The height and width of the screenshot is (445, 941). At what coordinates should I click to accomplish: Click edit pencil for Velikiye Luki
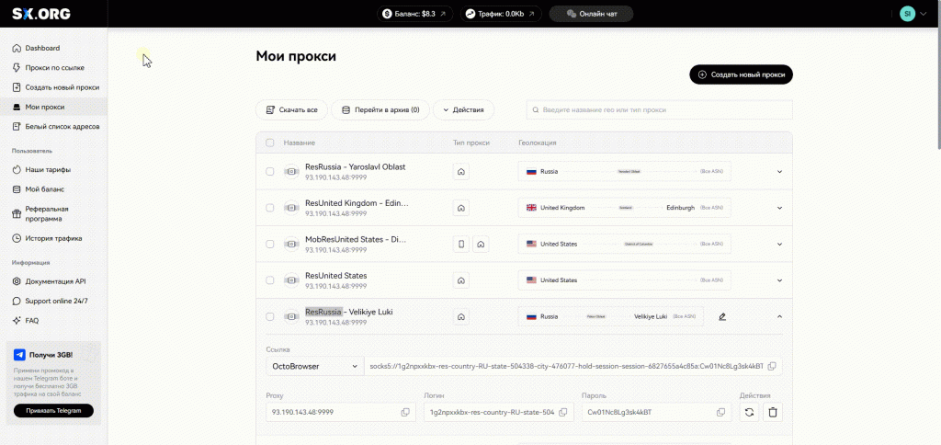[x=722, y=316]
